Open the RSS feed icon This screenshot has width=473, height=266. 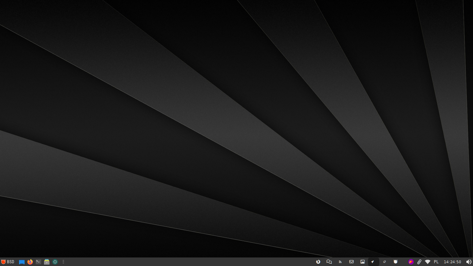click(x=340, y=262)
